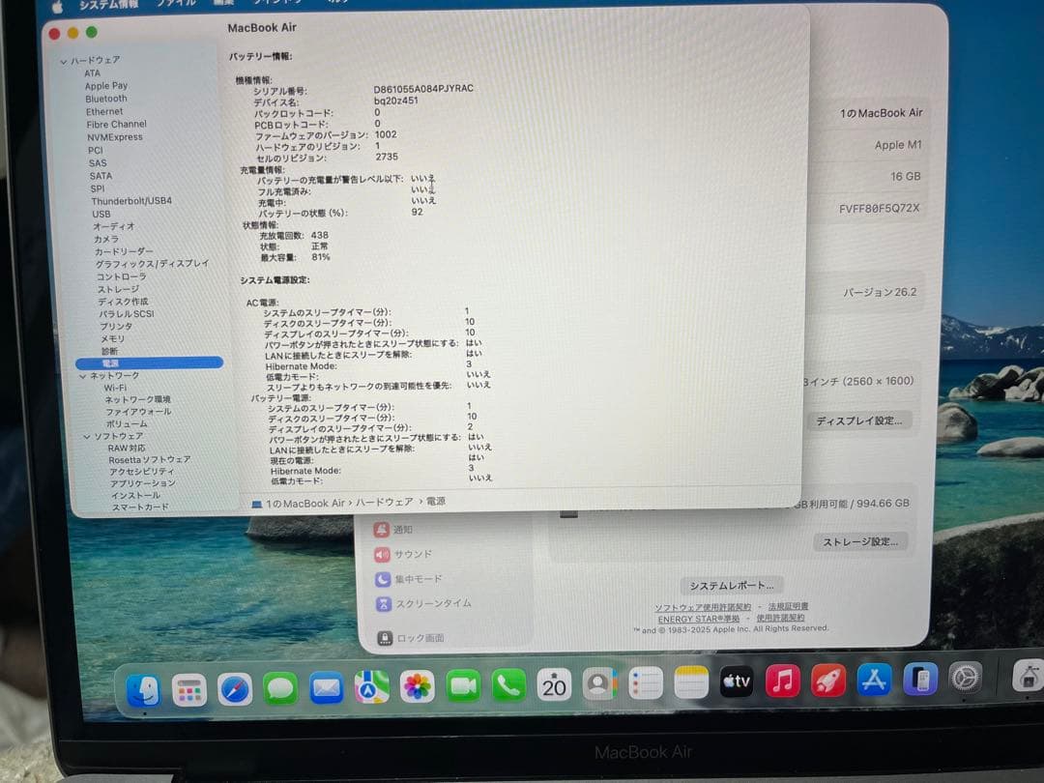Select ATA in the hardware list
Screen dimensions: 1044x783
(x=93, y=73)
